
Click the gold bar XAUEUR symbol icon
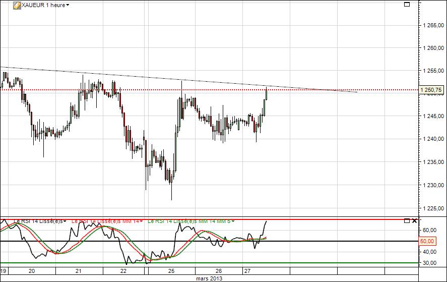pyautogui.click(x=17, y=5)
